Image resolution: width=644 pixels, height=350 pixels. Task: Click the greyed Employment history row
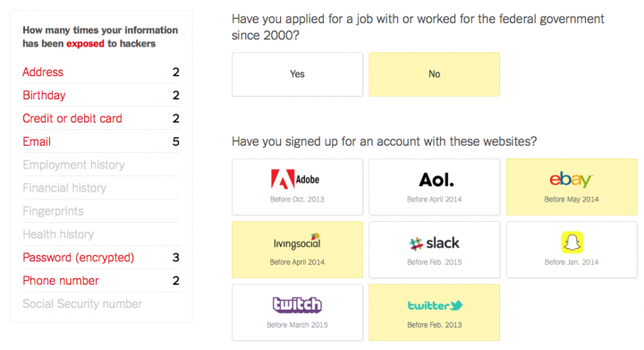(101, 165)
